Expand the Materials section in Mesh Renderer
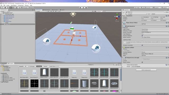Screen dimensions: 169x95 (123, 28)
